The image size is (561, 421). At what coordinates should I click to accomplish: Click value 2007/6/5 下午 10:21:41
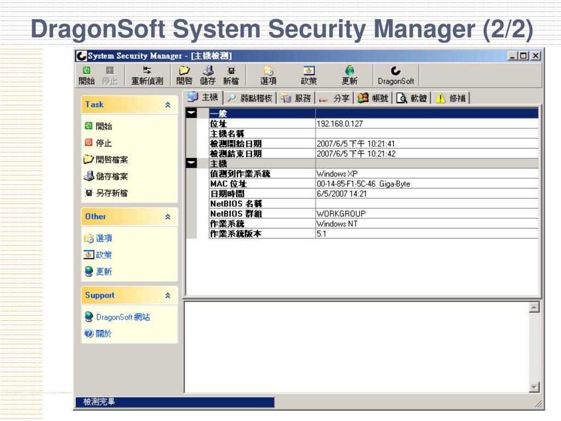pyautogui.click(x=356, y=144)
